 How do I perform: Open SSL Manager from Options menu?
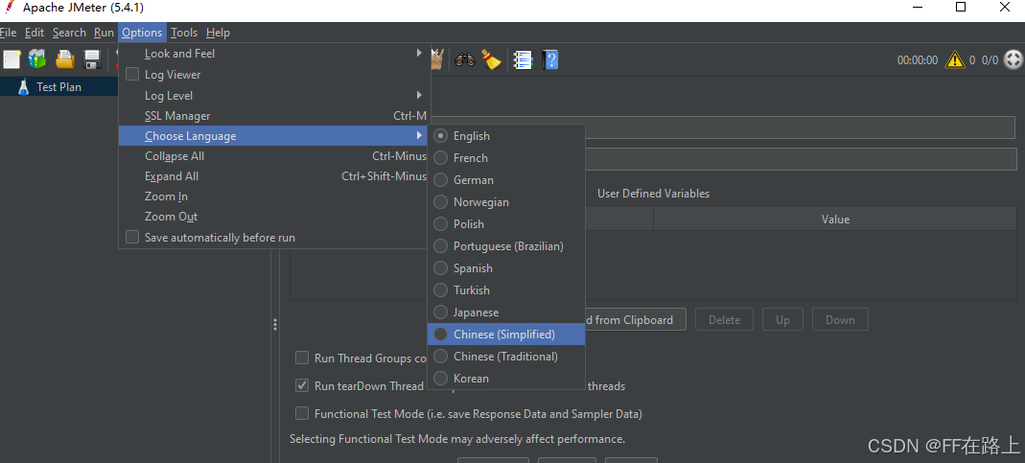point(274,116)
